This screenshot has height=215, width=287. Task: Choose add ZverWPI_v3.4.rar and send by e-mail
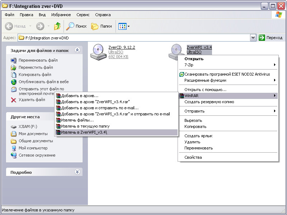tap(116, 114)
